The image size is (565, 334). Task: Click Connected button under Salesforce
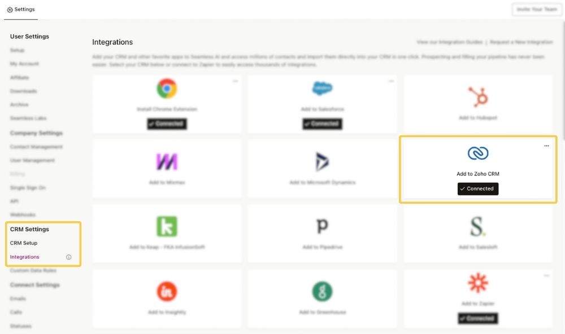click(x=322, y=124)
